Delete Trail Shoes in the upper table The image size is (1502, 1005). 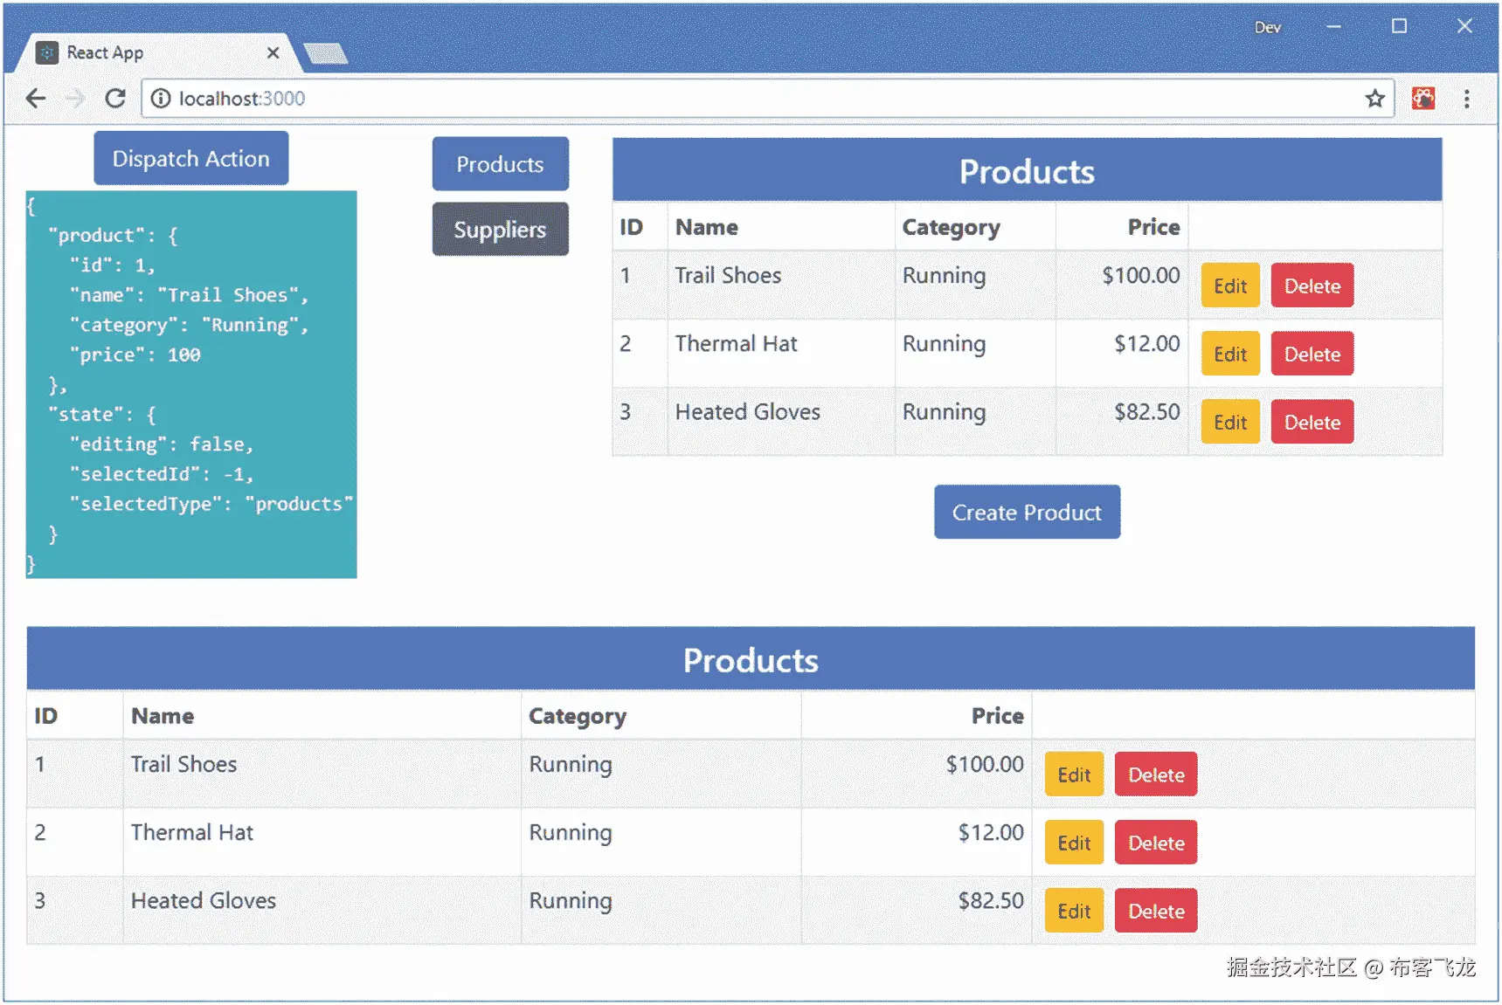click(1312, 286)
